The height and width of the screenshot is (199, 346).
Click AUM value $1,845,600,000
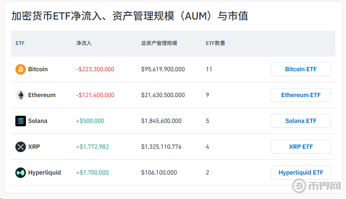pyautogui.click(x=161, y=121)
